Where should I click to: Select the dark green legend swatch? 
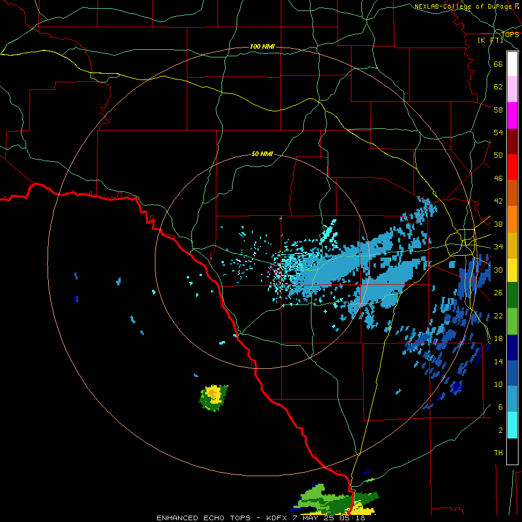tap(512, 295)
